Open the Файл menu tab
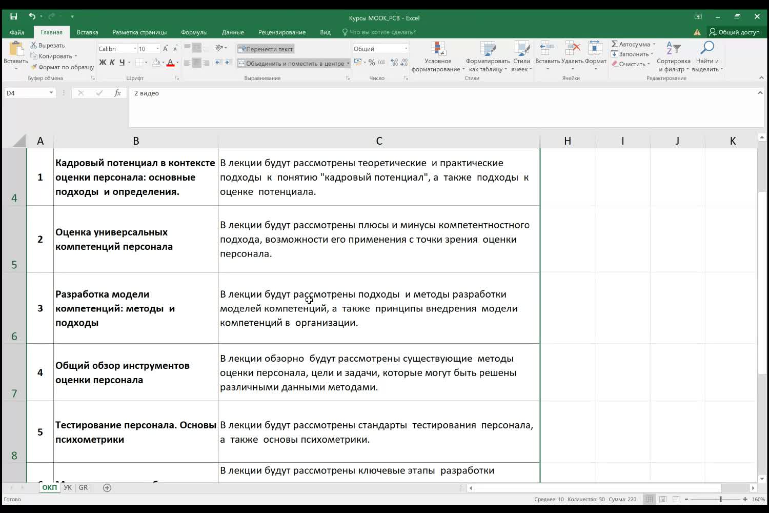769x513 pixels. point(17,32)
